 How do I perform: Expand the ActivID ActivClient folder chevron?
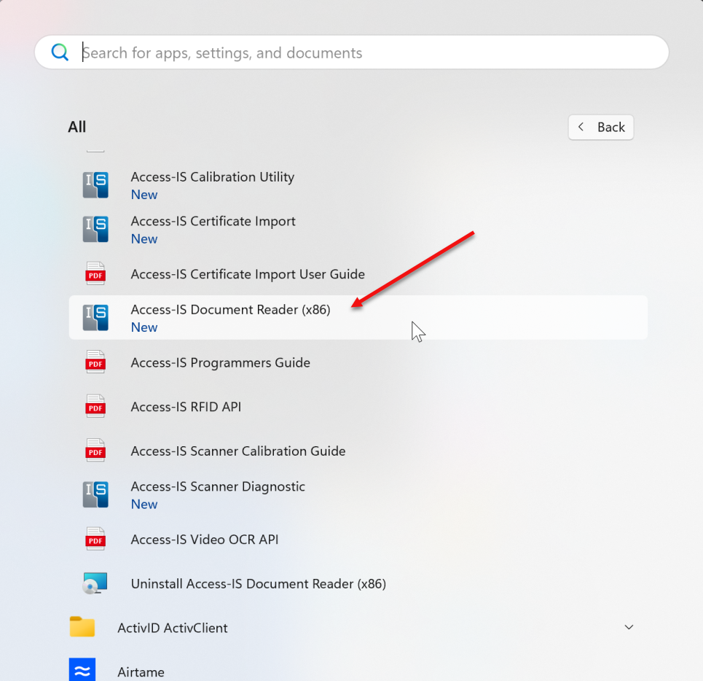tap(629, 627)
